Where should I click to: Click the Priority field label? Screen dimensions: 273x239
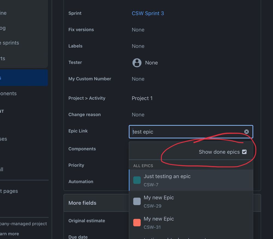point(76,165)
